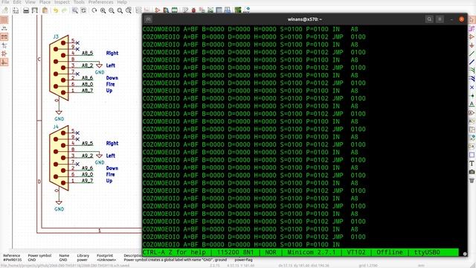Open Symbol Editor icon
The image size is (476, 268).
157,10
